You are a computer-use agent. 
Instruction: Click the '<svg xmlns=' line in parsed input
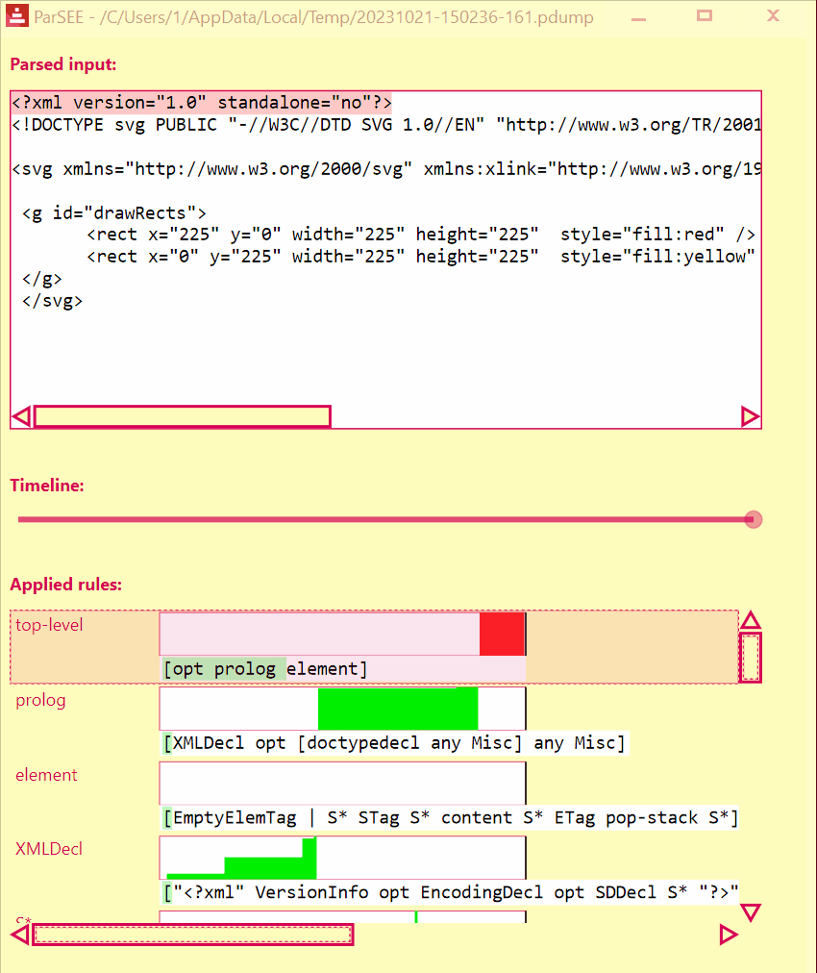[386, 169]
